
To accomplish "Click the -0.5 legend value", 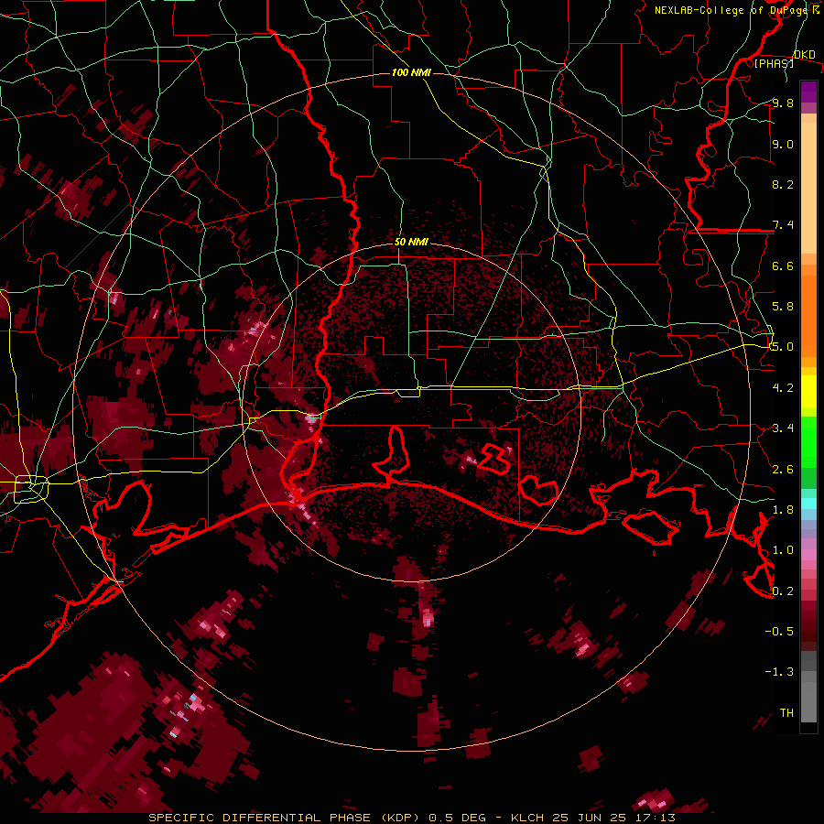I will (x=779, y=632).
